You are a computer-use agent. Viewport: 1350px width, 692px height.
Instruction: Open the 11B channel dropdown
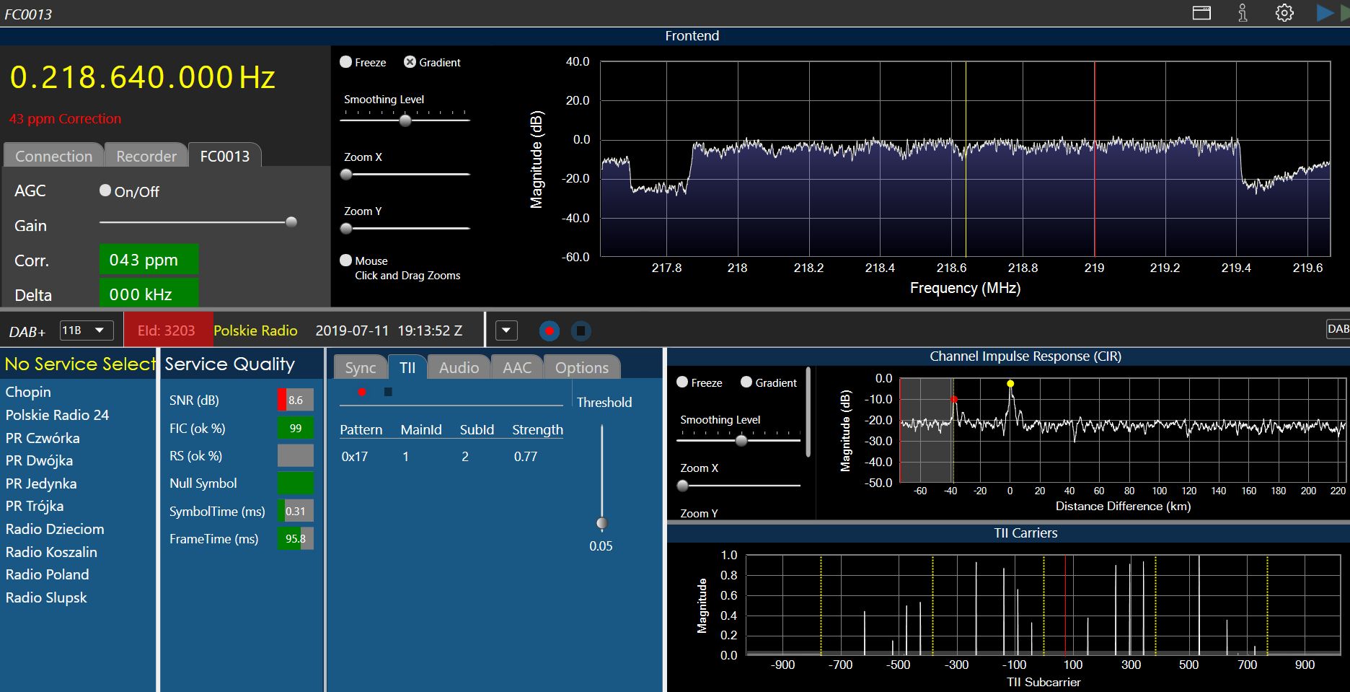tap(86, 330)
